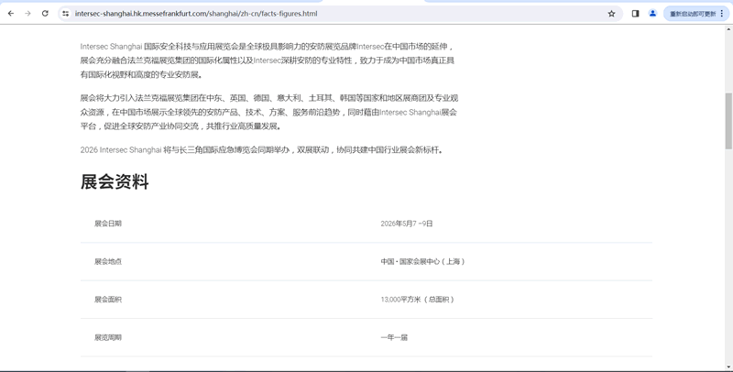Screen dimensions: 733x372
Task: Click the 展会资料 heading
Action: (x=115, y=181)
